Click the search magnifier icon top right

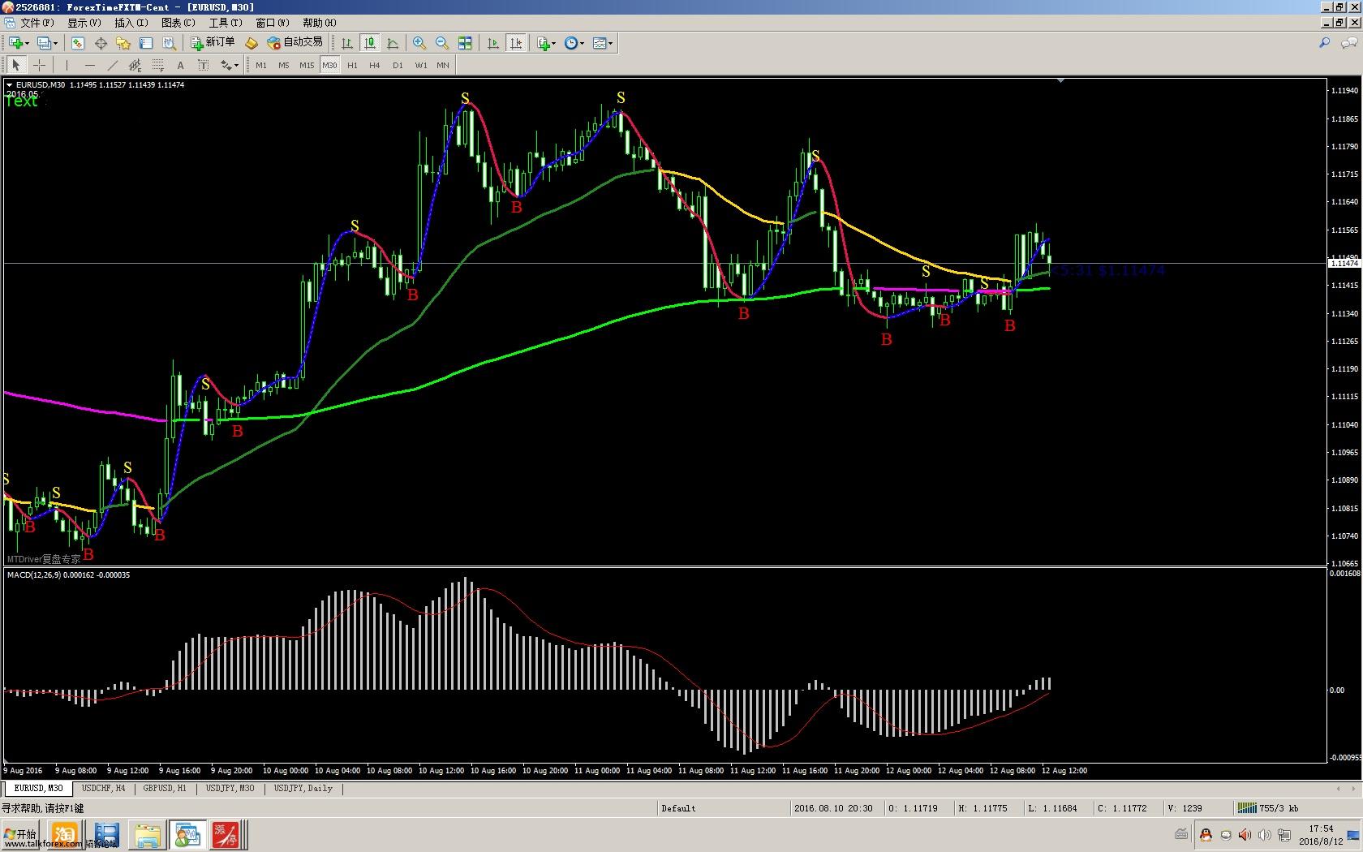pos(1325,43)
